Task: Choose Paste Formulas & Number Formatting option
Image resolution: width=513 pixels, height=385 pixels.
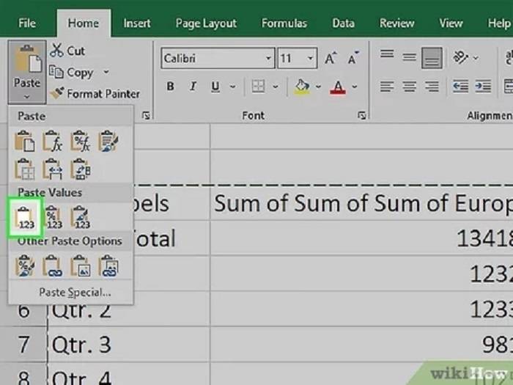Action: pyautogui.click(x=81, y=141)
